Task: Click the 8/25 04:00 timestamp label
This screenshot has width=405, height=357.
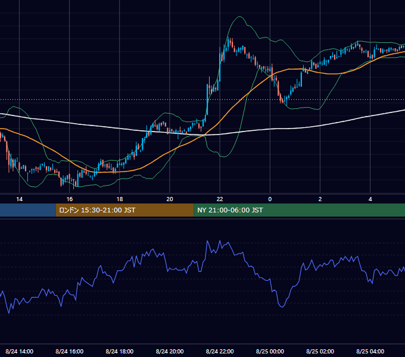Action: (x=370, y=351)
